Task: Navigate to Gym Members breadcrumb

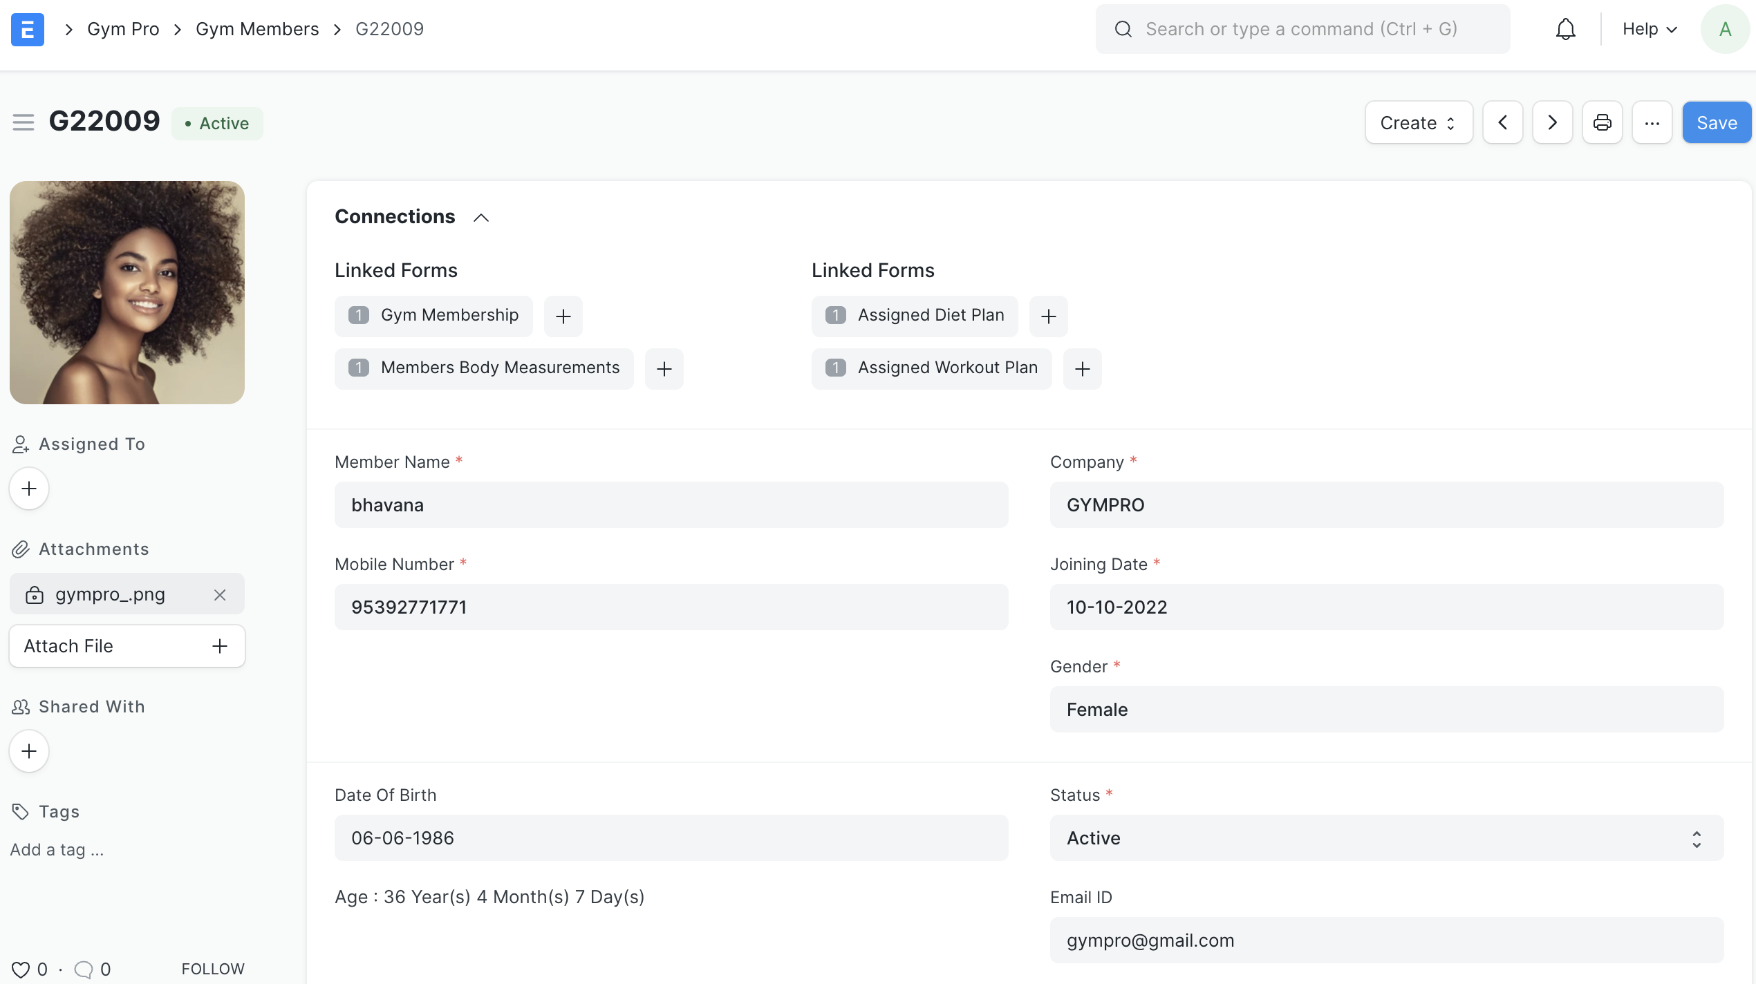Action: 257,29
